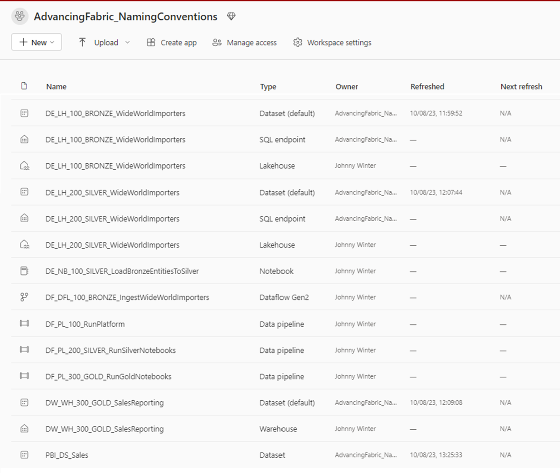Click the diamond Premium capacity icon
Viewport: 560px width, 473px height.
231,16
